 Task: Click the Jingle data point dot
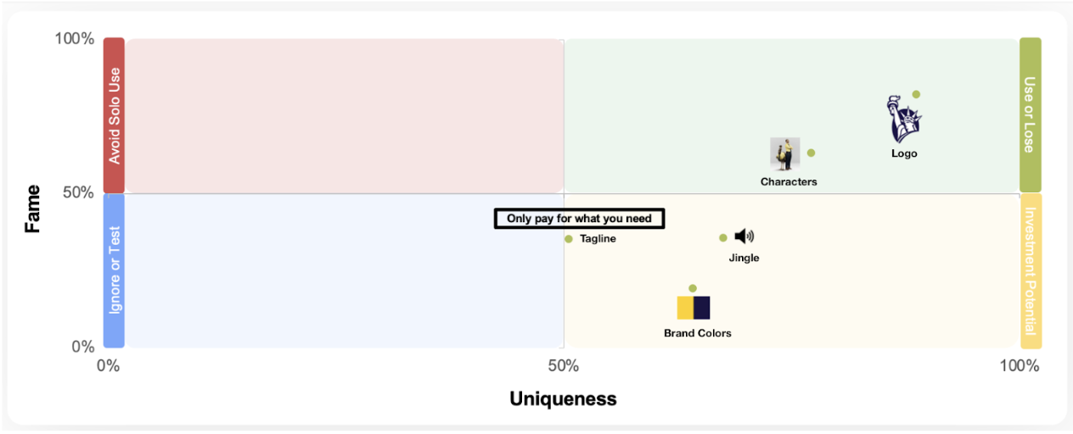click(723, 238)
